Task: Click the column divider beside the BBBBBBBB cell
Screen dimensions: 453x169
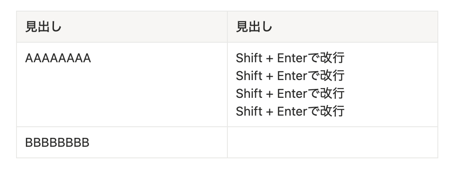Action: click(227, 142)
